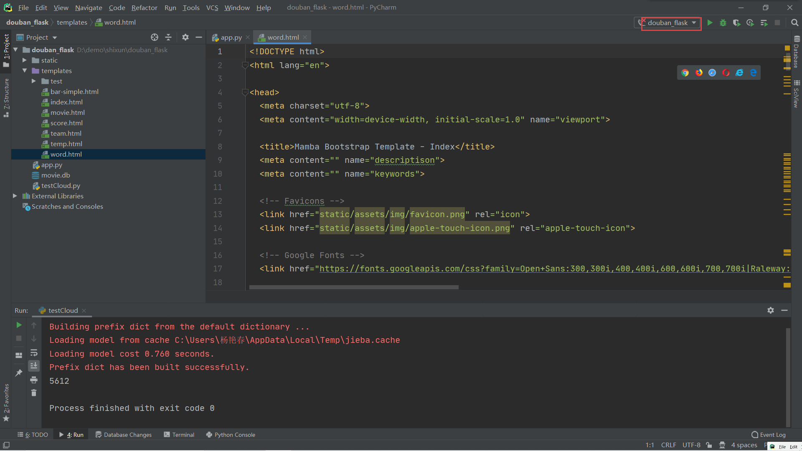
Task: Toggle soft-wrap in Run console
Action: (34, 353)
